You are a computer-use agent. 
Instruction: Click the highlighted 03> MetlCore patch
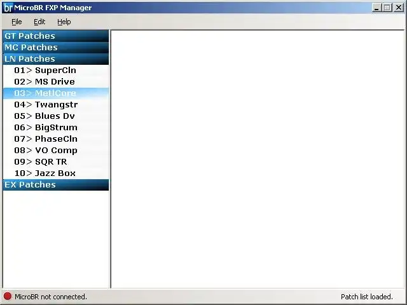click(56, 93)
